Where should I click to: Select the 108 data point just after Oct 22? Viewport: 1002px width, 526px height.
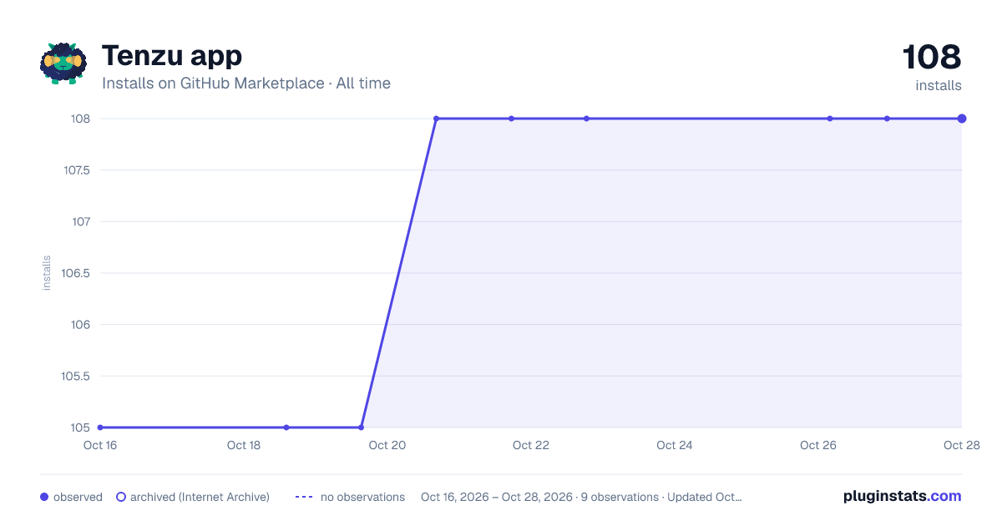click(586, 119)
